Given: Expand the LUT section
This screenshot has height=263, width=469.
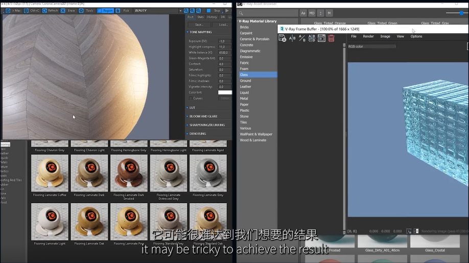Looking at the screenshot, I should point(187,108).
